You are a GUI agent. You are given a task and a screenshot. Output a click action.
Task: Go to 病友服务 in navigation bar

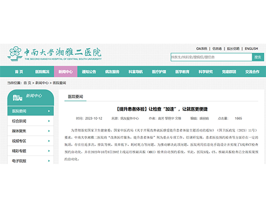(112, 72)
